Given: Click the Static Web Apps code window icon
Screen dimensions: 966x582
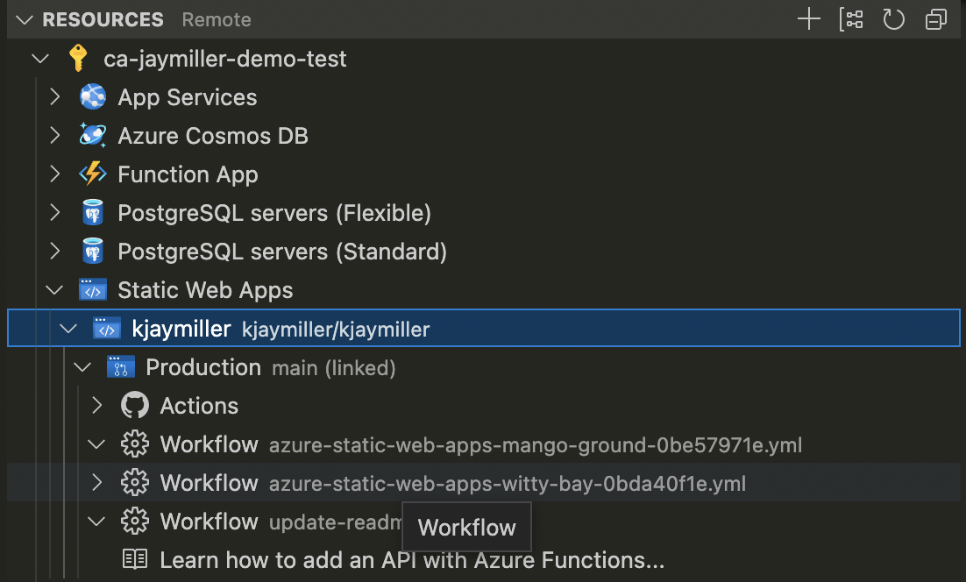Looking at the screenshot, I should (93, 290).
